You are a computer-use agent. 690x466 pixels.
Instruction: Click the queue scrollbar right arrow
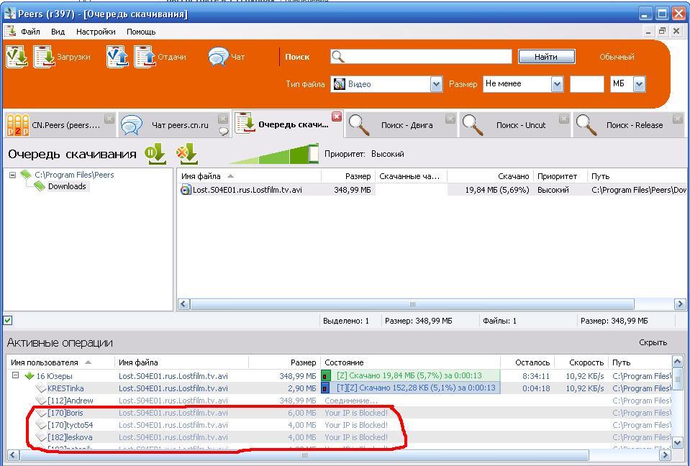point(680,303)
